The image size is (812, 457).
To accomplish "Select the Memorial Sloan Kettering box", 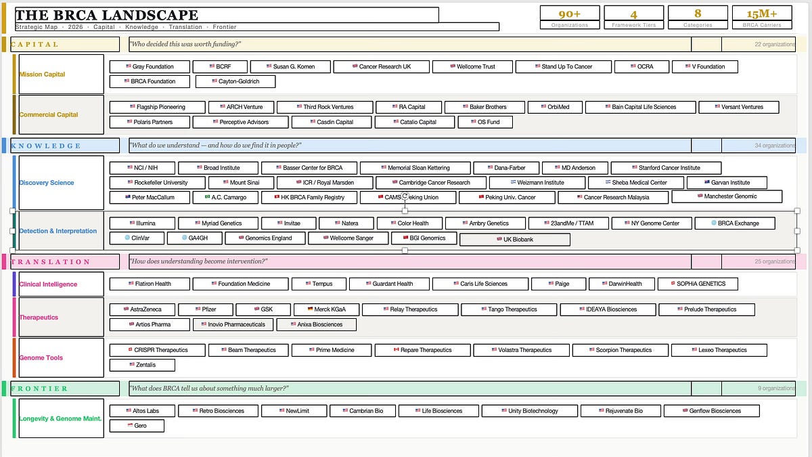I will point(415,168).
